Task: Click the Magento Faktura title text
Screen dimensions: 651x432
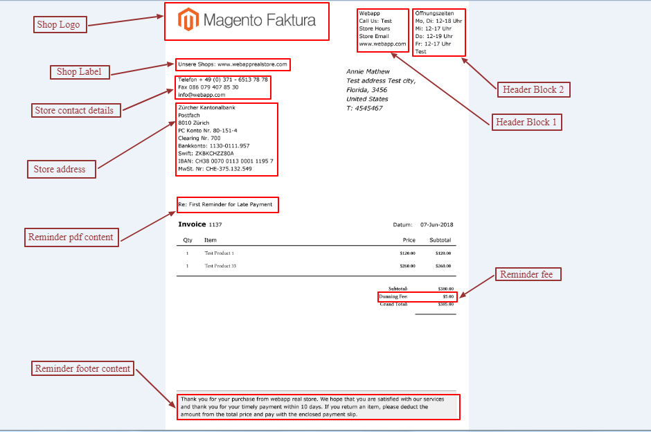Action: [x=259, y=21]
